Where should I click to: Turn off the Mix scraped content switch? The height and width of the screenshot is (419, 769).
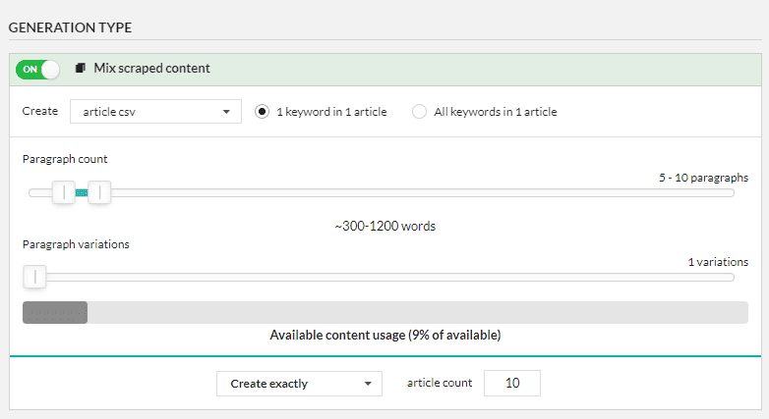[x=37, y=69]
